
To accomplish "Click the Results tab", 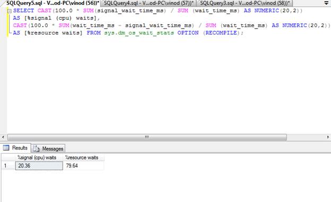I will tap(15, 148).
